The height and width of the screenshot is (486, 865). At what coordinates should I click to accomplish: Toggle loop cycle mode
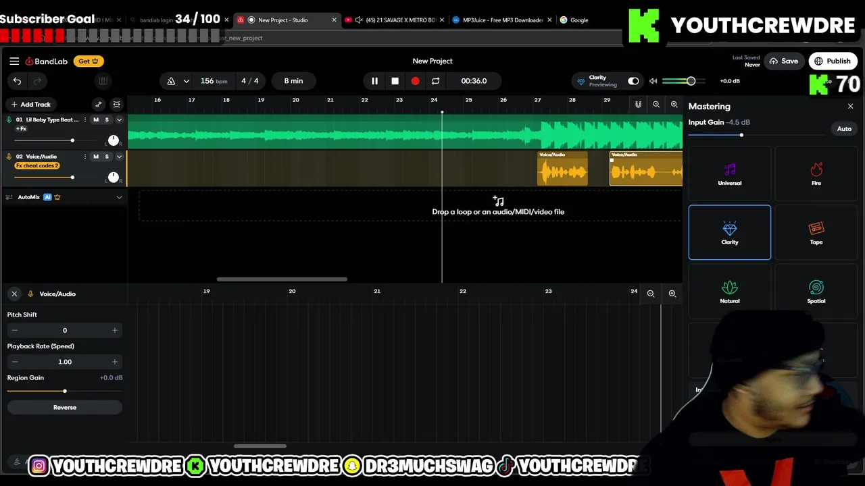pos(435,81)
